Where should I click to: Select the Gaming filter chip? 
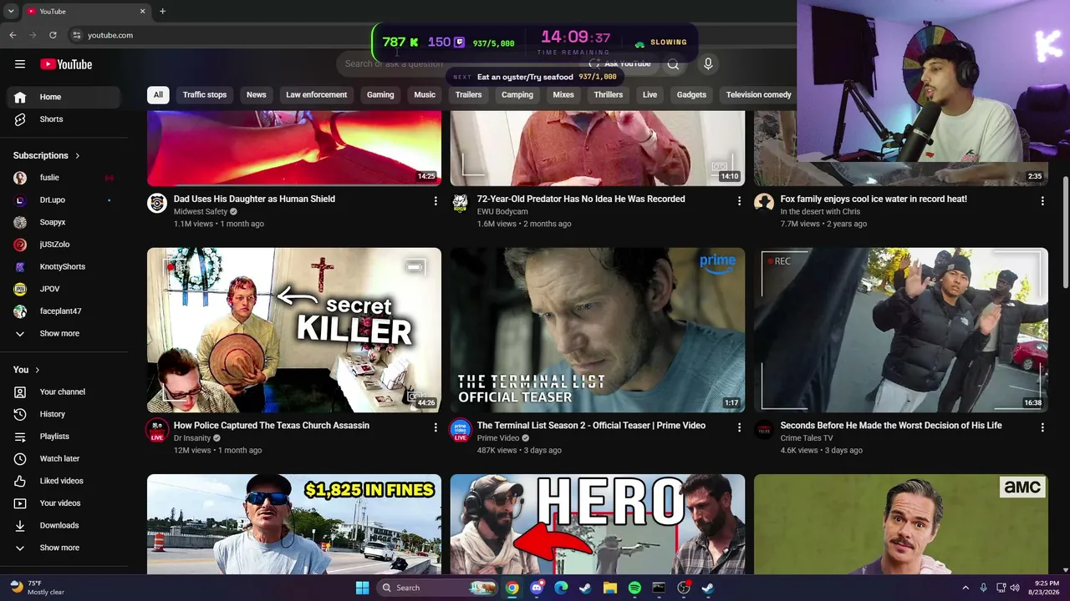point(380,94)
